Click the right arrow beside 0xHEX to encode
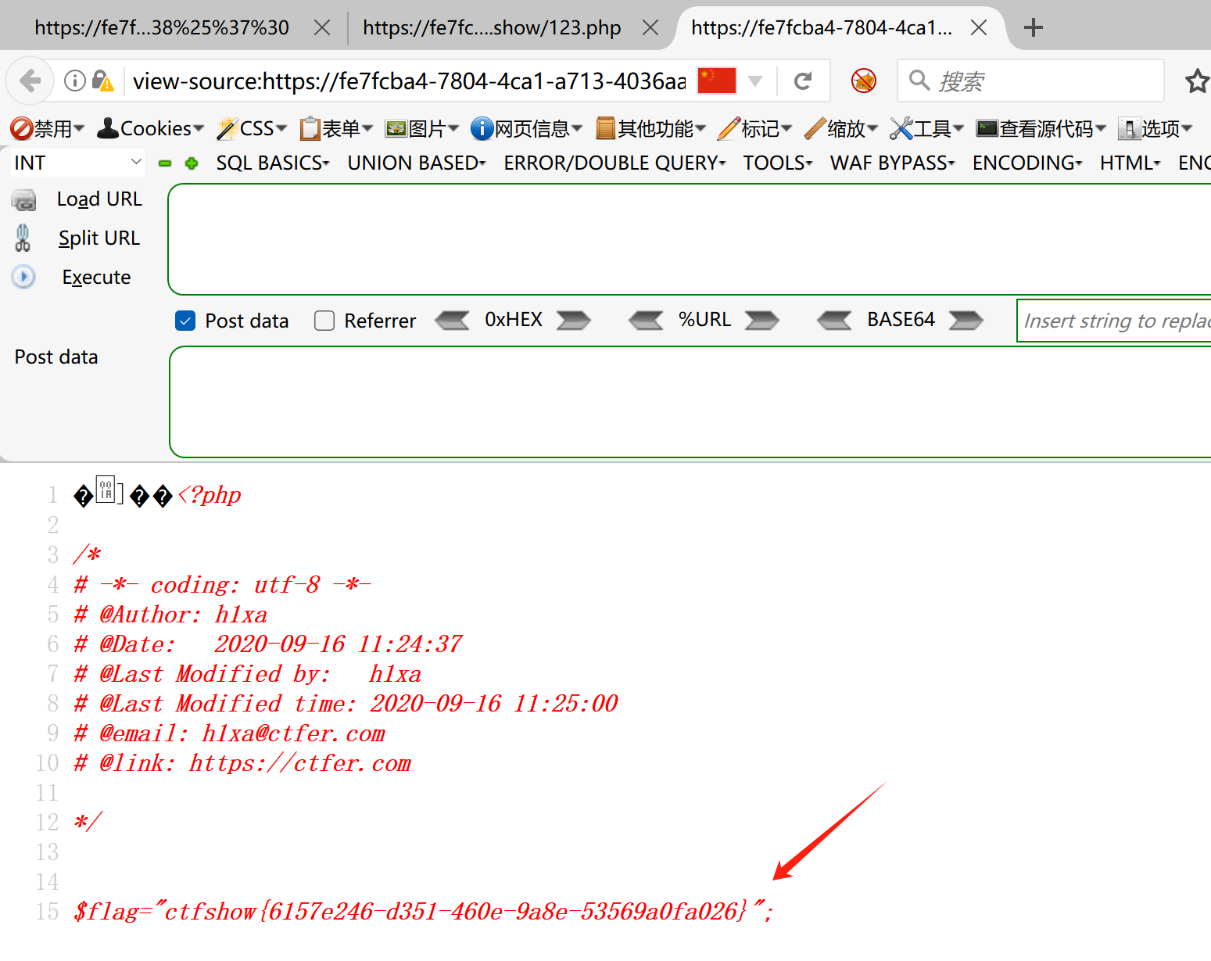The height and width of the screenshot is (961, 1211). tap(573, 321)
